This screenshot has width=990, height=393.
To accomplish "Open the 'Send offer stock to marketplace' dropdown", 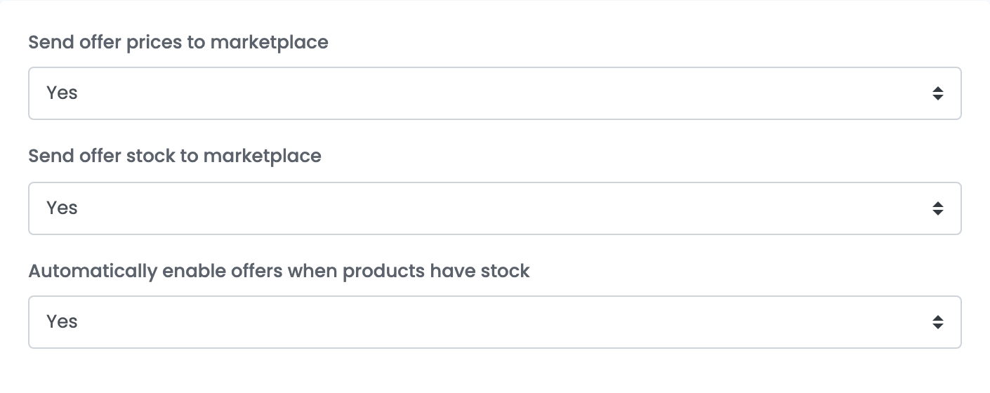I will coord(494,208).
